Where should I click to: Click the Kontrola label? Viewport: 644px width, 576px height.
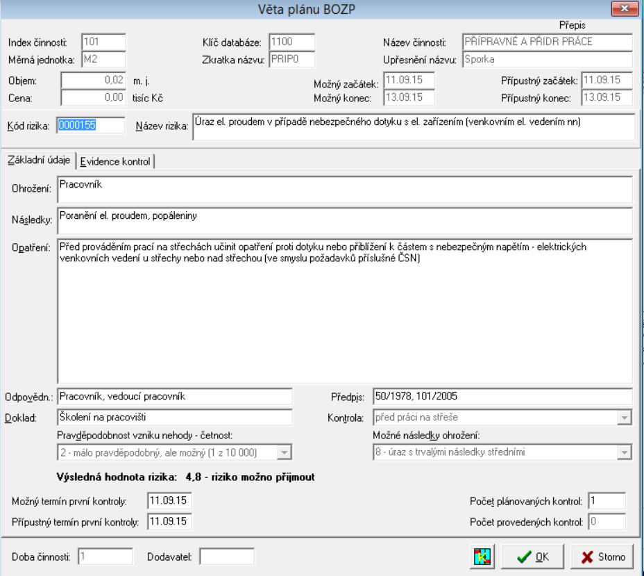point(346,418)
